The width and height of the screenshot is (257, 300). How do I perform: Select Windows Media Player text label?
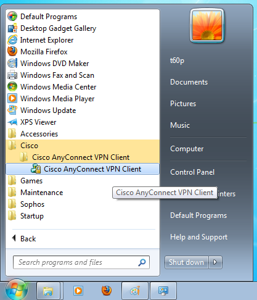coord(57,99)
